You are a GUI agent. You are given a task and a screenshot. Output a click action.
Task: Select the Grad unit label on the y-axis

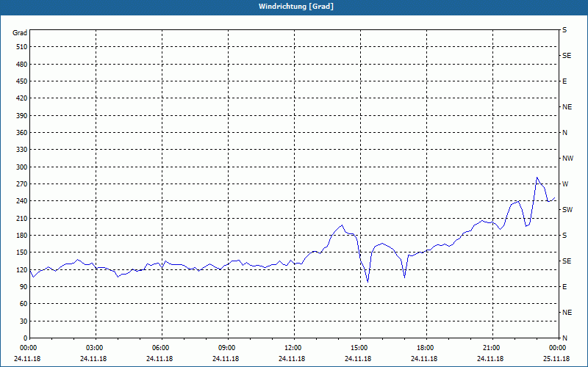coord(20,33)
